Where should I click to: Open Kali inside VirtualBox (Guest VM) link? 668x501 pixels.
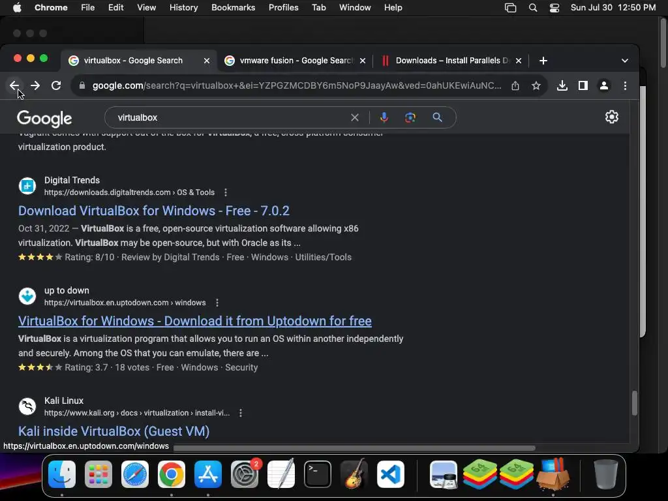114,431
